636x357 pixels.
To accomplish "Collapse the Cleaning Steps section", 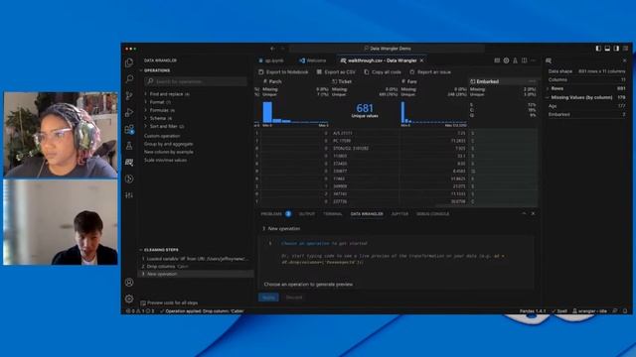I will pyautogui.click(x=161, y=250).
